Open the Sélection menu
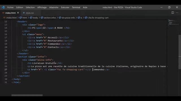 point(30,8)
